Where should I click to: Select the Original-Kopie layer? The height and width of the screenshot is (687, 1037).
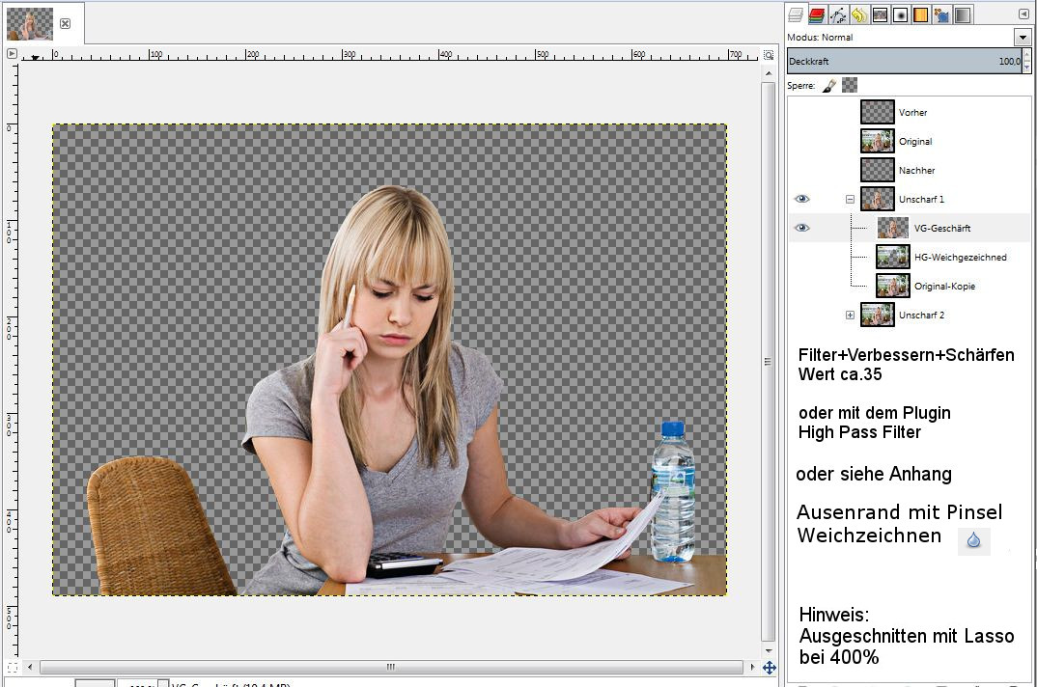[944, 287]
